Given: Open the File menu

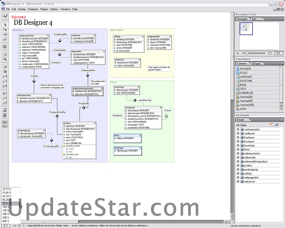Looking at the screenshot, I should click(8, 9).
